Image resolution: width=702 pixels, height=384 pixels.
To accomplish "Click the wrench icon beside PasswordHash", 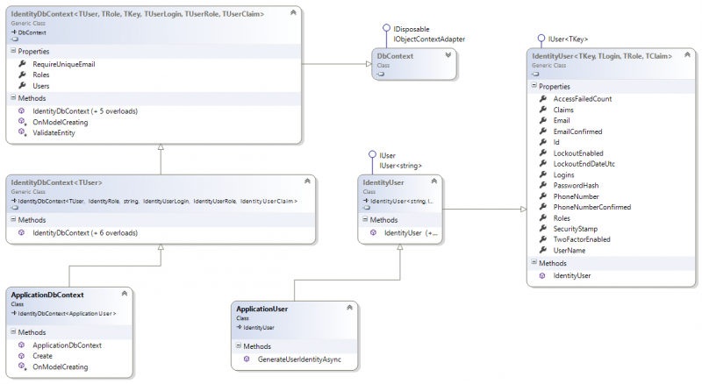I will click(x=543, y=185).
